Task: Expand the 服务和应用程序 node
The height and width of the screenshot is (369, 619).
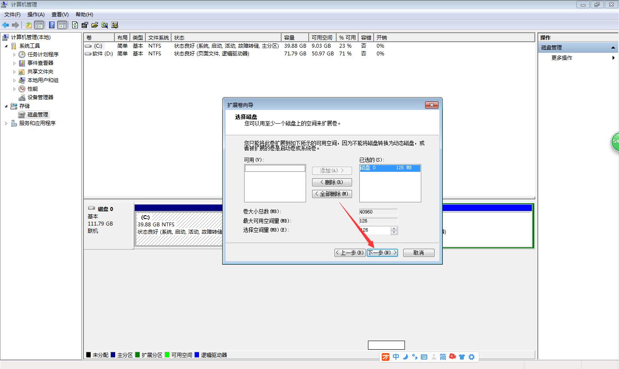Action: point(6,123)
